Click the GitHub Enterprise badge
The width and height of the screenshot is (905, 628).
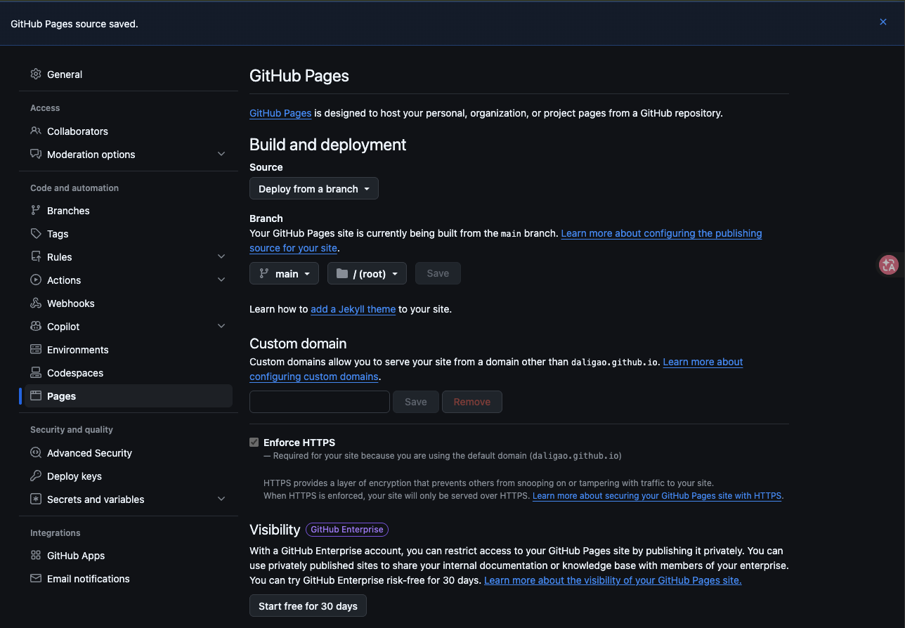(x=347, y=530)
